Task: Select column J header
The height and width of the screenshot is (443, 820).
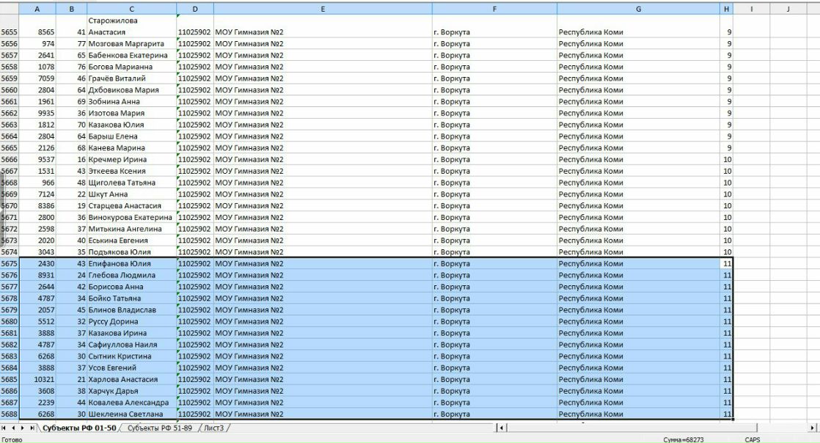Action: pyautogui.click(x=788, y=9)
